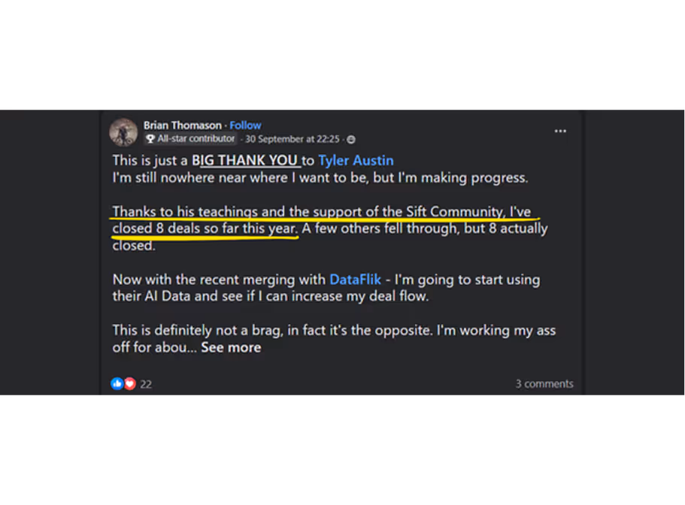Expand the post with See more

coord(231,347)
